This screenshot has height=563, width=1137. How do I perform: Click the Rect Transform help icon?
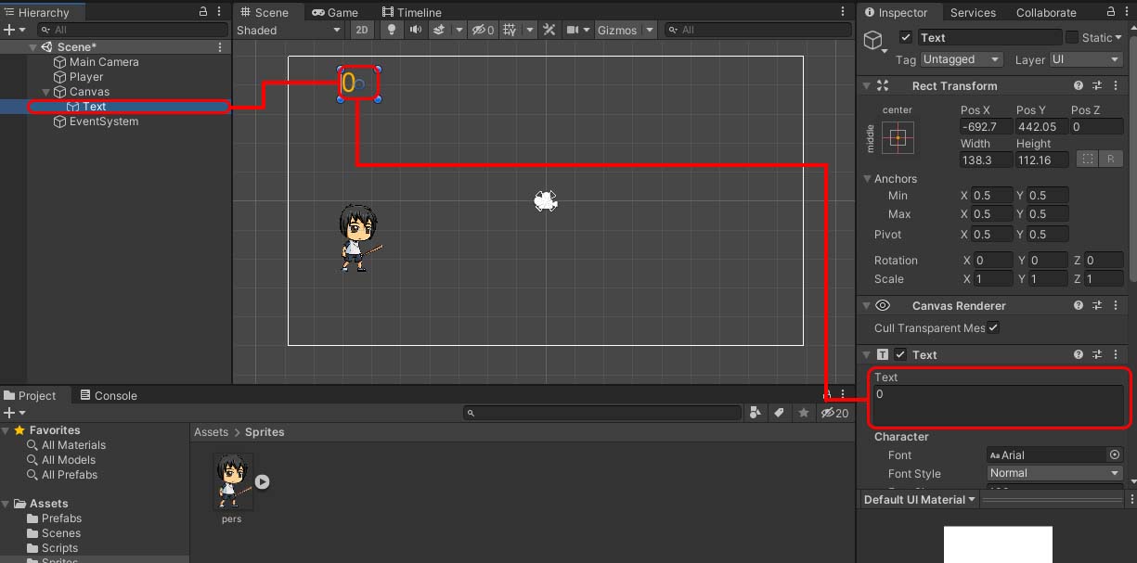1079,85
